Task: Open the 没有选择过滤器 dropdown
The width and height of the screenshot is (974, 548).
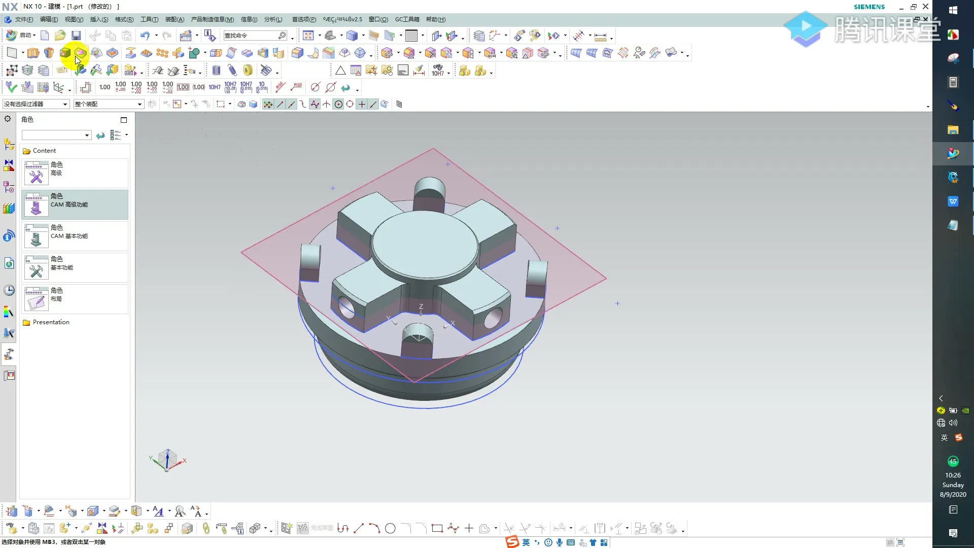Action: point(34,104)
